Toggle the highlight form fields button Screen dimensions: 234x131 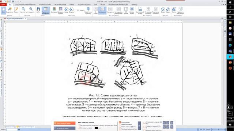pos(45,11)
